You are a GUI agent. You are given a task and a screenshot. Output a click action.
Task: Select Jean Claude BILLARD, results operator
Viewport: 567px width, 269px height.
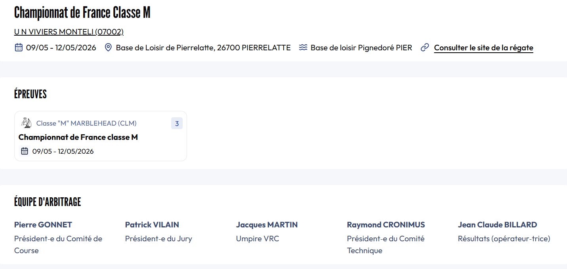(497, 225)
